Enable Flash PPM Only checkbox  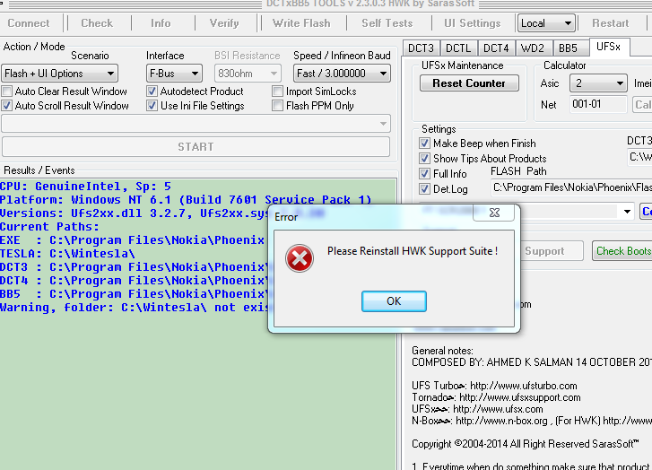tap(277, 106)
